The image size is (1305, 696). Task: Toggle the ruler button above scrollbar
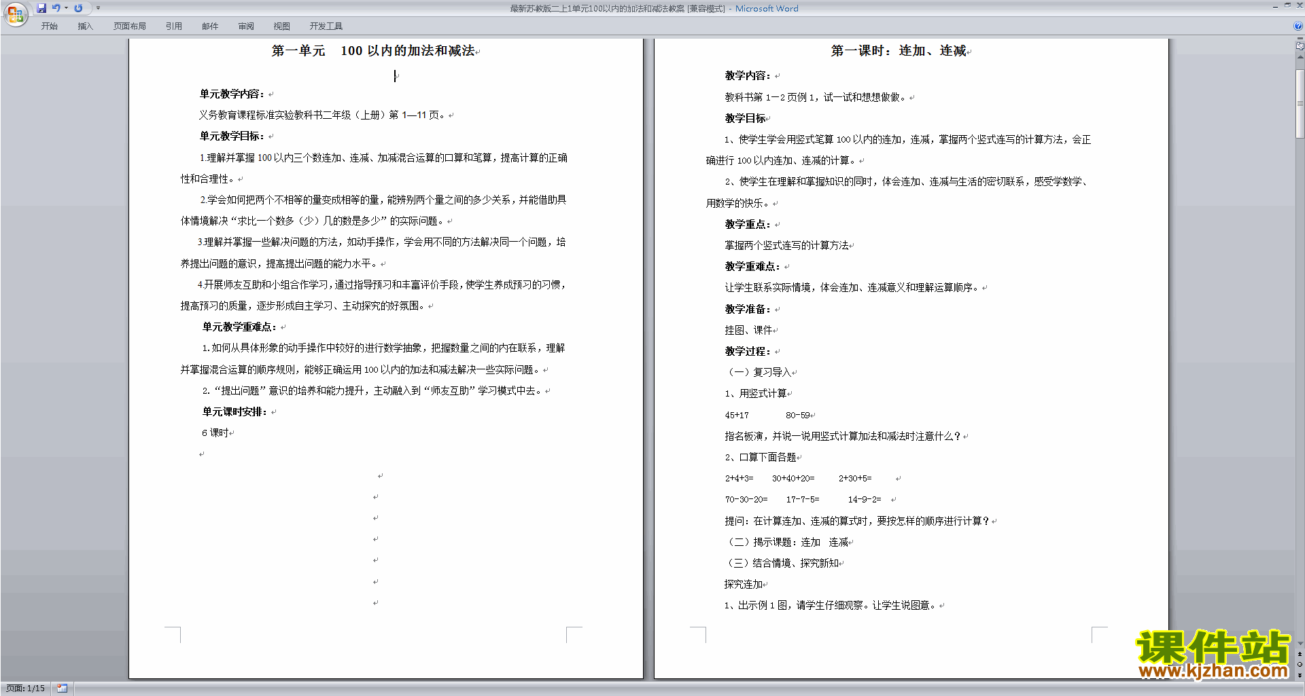pos(1300,46)
